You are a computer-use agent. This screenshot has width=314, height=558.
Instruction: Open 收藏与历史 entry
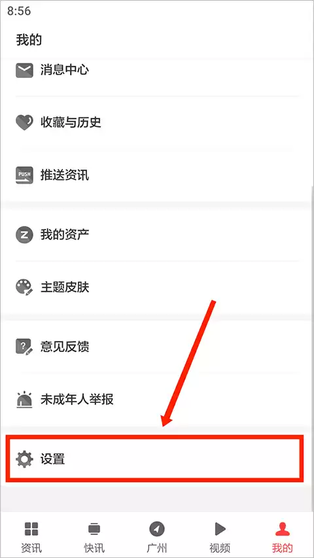(157, 122)
